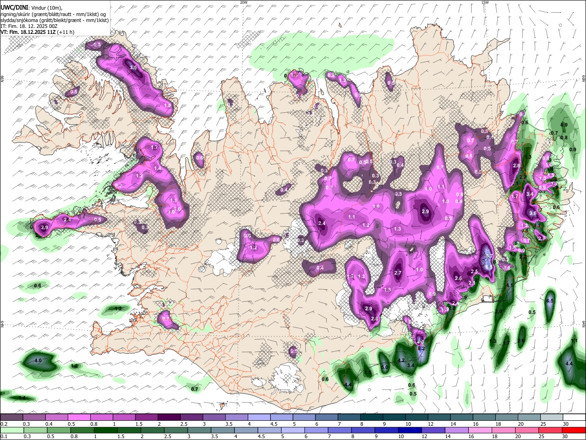The width and height of the screenshot is (586, 440).
Task: Select the 1.5 purple swatch in the purple legend
Action: pyautogui.click(x=146, y=418)
